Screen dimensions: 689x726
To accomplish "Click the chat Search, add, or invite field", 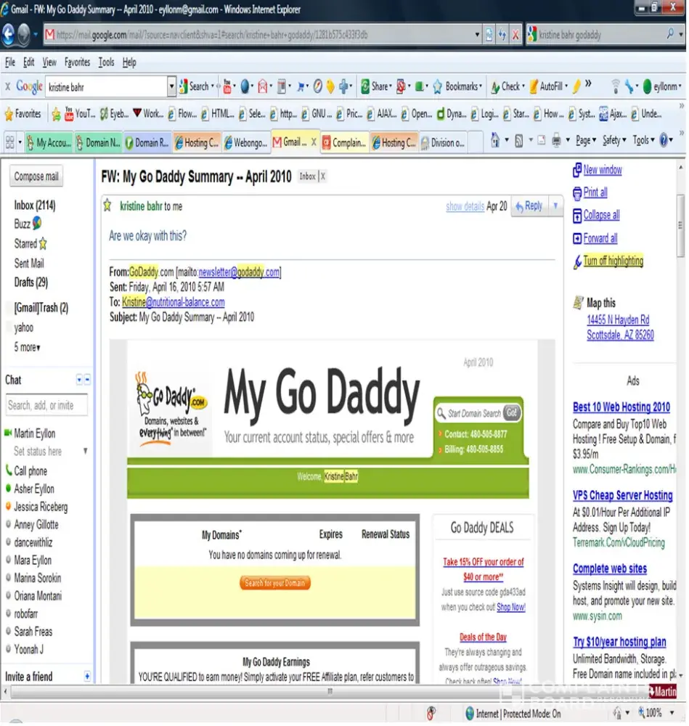I will click(x=46, y=405).
